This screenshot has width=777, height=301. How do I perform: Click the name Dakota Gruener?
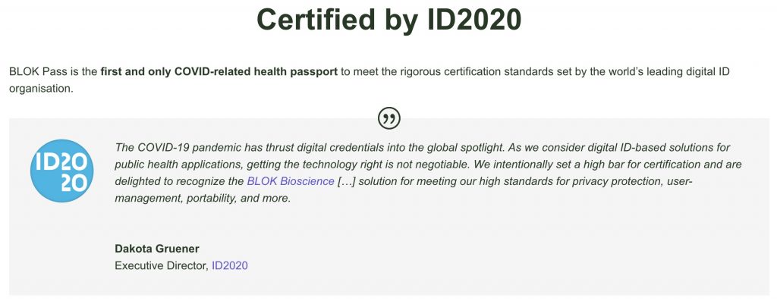tap(157, 249)
